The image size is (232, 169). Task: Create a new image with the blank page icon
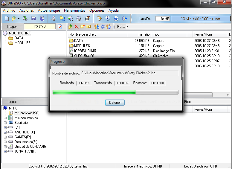coord(7,19)
